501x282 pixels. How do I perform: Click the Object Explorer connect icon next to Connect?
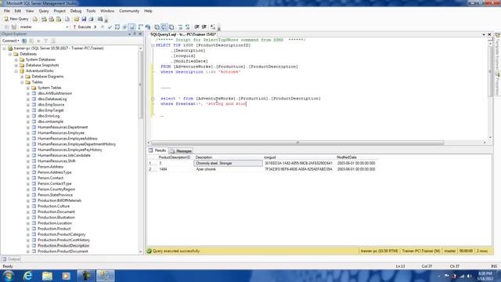24,41
